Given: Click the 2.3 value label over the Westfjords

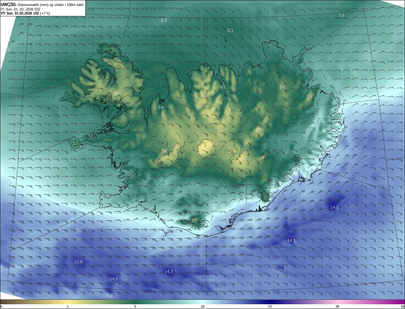Looking at the screenshot, I should point(116,93).
